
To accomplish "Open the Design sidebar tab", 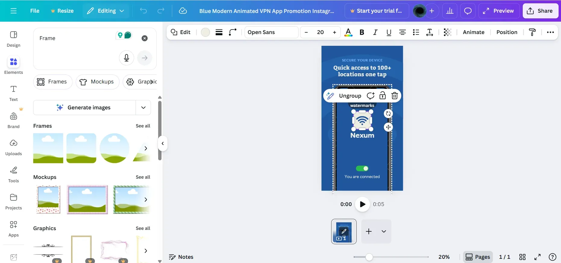I will 14,39.
